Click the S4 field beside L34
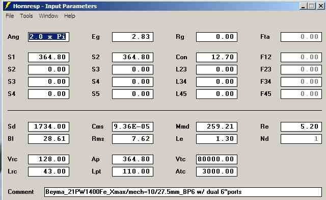Viewport: 326px width, 200px height. coord(132,82)
